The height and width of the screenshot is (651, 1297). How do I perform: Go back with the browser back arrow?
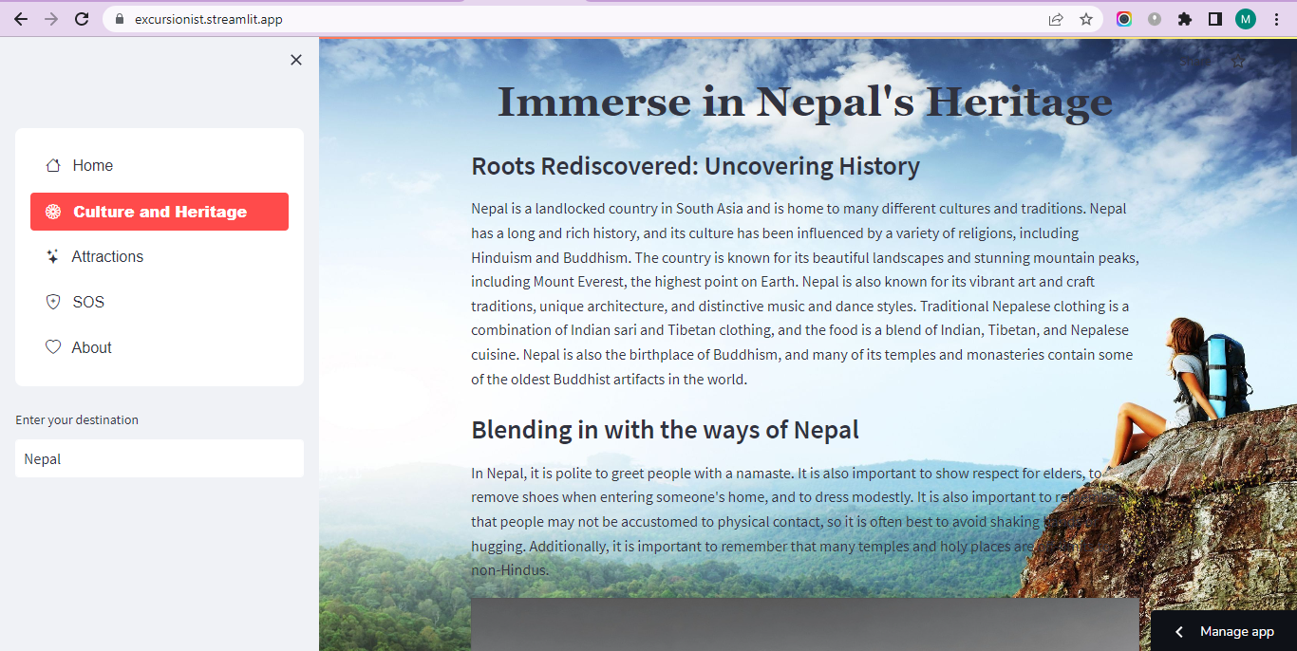click(x=21, y=19)
